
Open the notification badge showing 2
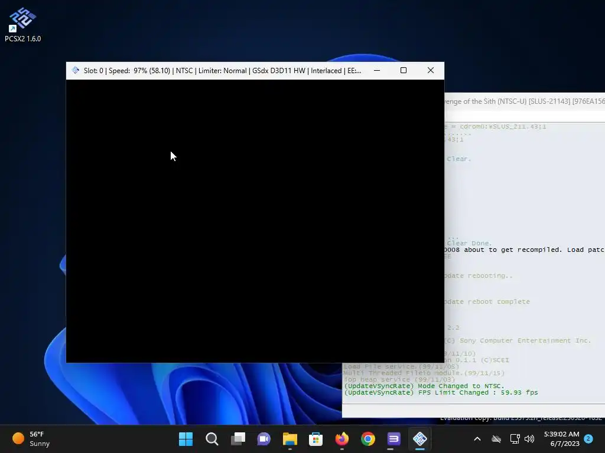[x=588, y=438]
